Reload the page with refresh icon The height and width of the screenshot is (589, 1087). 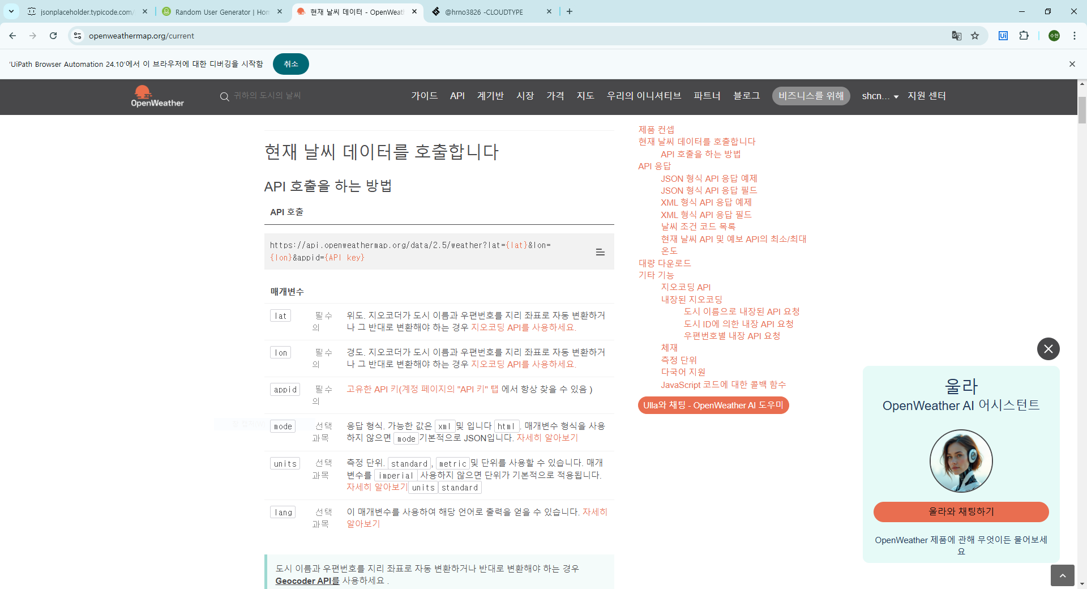pos(53,36)
